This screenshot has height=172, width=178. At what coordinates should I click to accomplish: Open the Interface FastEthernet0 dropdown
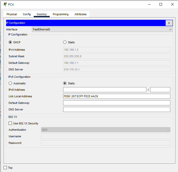[x=102, y=29]
